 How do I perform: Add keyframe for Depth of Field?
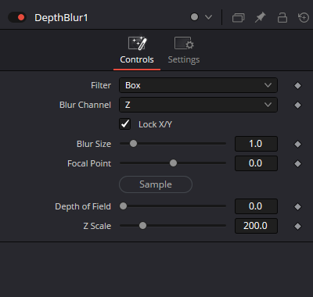(x=297, y=206)
